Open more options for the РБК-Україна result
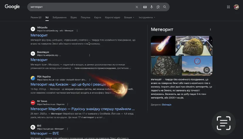 pos(90,80)
